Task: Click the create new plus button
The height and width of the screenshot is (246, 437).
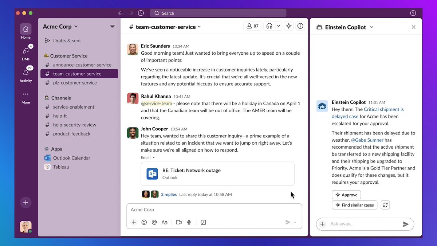Action: pos(25,203)
